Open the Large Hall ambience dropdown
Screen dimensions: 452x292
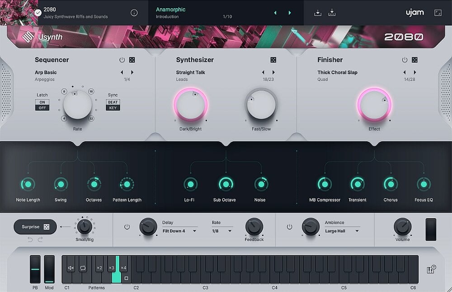pyautogui.click(x=342, y=231)
